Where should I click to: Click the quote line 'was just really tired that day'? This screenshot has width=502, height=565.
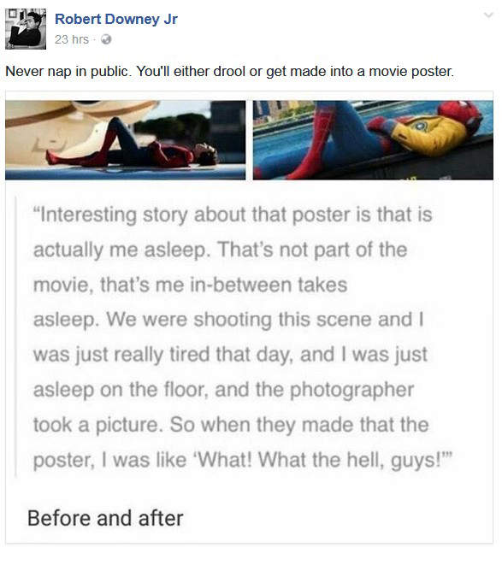230,355
